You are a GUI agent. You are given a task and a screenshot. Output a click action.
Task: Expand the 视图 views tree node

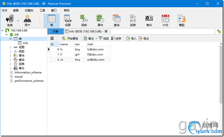coord(10,47)
